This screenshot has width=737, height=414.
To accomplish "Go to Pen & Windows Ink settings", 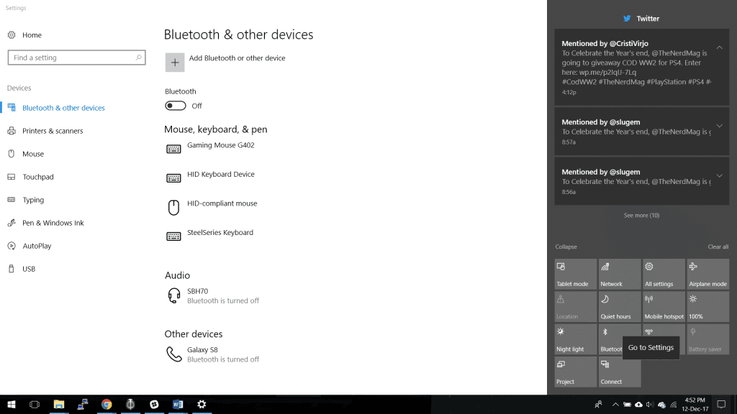I will click(53, 223).
